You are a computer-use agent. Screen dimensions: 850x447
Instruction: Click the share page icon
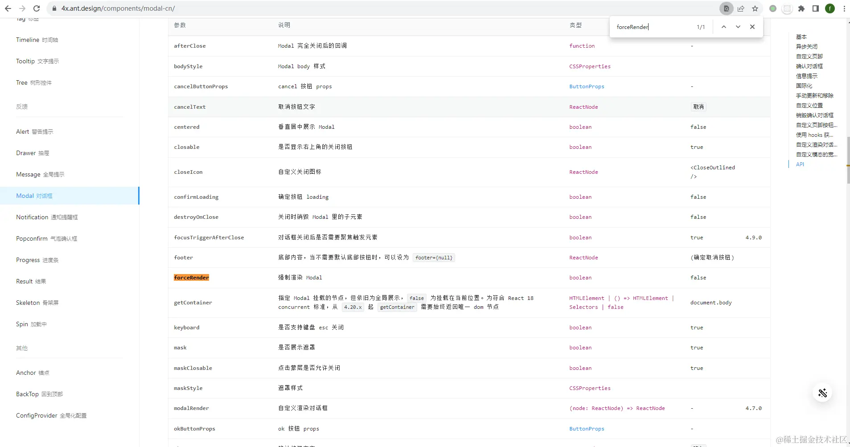(741, 8)
